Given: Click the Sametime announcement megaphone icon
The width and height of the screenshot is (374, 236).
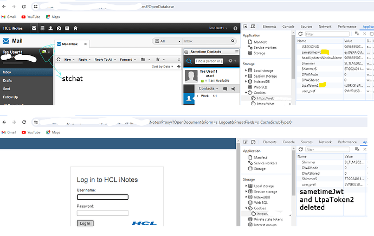Looking at the screenshot, I should click(x=233, y=89).
